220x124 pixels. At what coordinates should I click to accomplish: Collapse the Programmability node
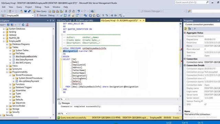tap(7, 72)
